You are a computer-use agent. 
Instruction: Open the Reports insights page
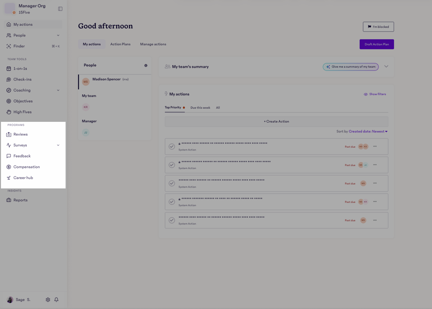[x=20, y=200]
